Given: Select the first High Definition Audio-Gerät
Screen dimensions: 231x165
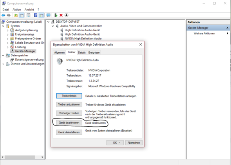Looking at the screenshot, I should [82, 30].
